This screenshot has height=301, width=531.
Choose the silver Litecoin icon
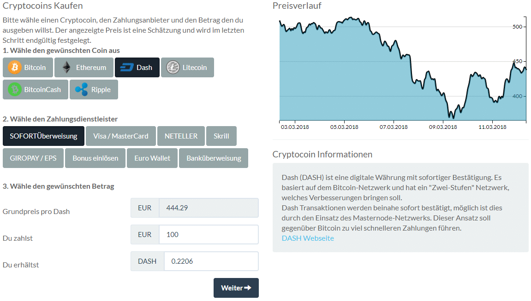point(173,68)
